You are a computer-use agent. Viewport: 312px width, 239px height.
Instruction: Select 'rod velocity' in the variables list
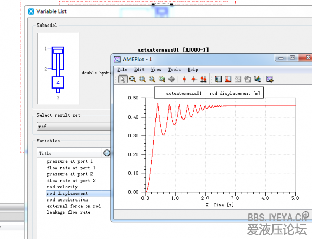[62, 187]
